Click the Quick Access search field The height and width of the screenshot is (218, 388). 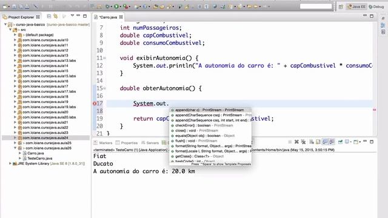pos(316,7)
